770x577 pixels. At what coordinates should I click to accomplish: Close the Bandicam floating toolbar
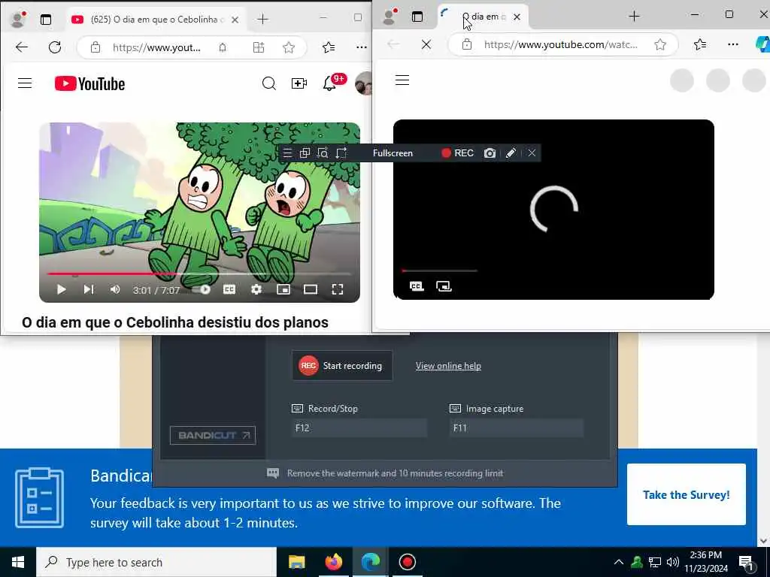[x=532, y=153]
